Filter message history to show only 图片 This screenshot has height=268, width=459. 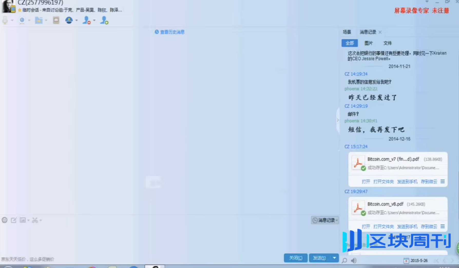click(x=369, y=43)
